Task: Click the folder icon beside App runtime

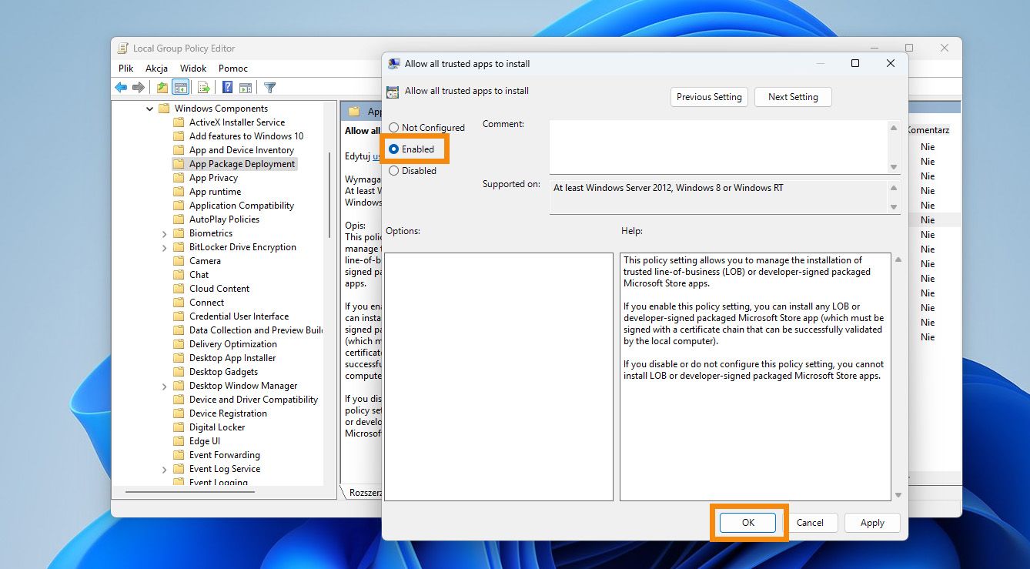Action: point(179,192)
